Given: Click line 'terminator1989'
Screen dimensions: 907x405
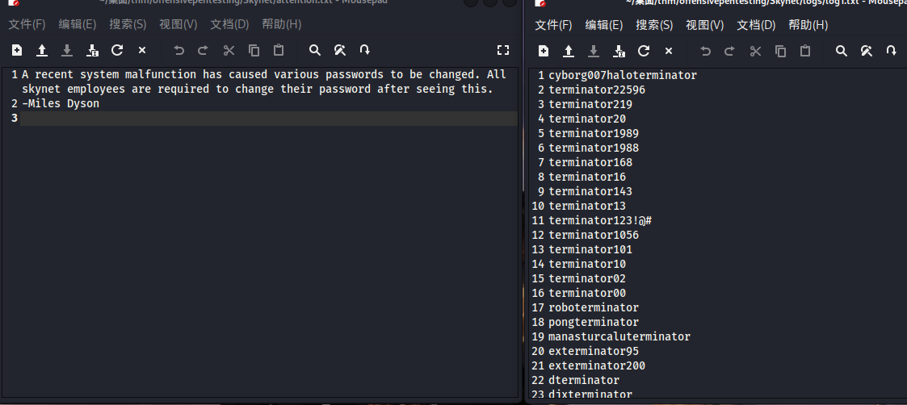Looking at the screenshot, I should pos(594,133).
